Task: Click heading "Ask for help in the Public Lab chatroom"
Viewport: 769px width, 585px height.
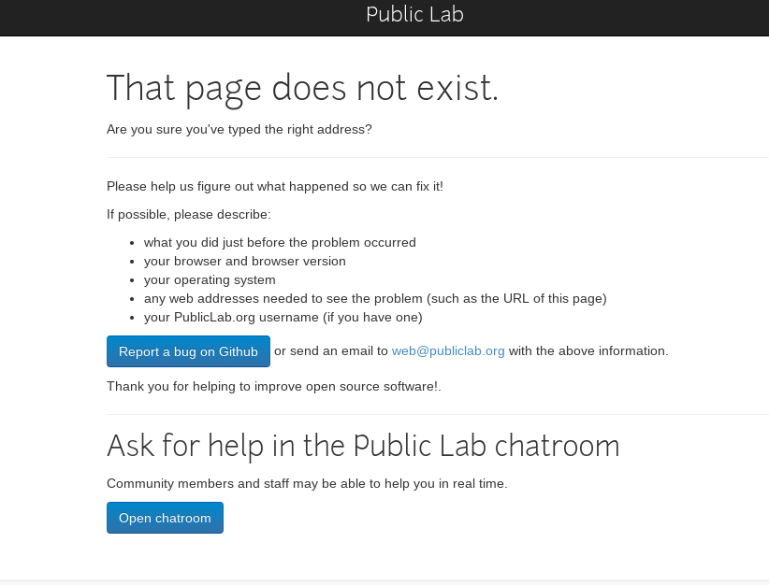Action: pyautogui.click(x=363, y=447)
